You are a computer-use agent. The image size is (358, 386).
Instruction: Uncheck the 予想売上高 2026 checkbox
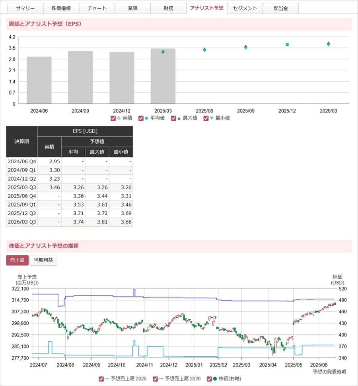[155, 379]
